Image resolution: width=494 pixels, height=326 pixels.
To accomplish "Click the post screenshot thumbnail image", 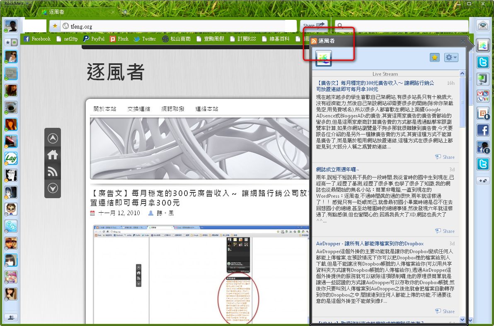I will coord(201,274).
